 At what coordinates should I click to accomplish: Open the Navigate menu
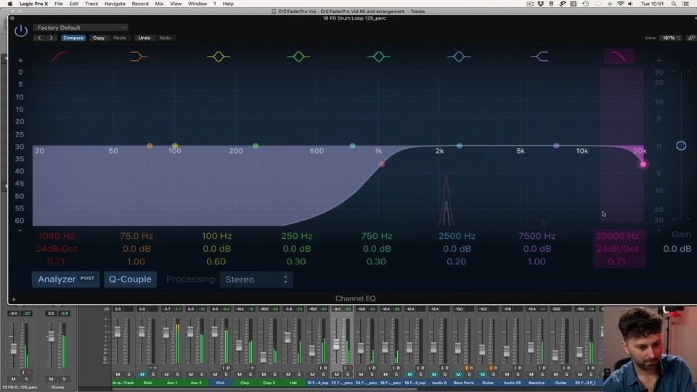coord(115,4)
